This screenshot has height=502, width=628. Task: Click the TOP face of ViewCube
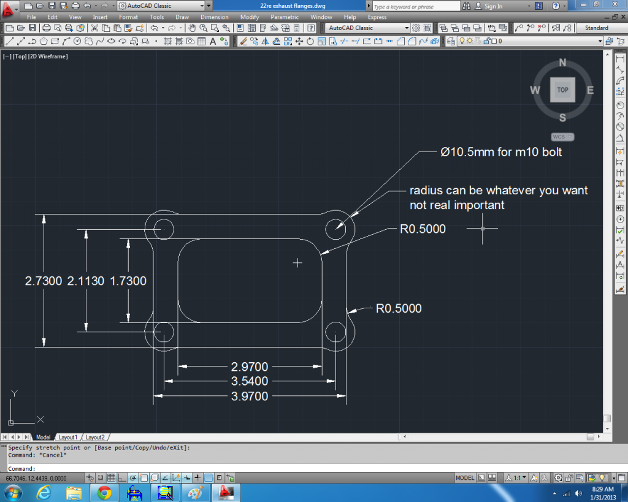[x=562, y=90]
